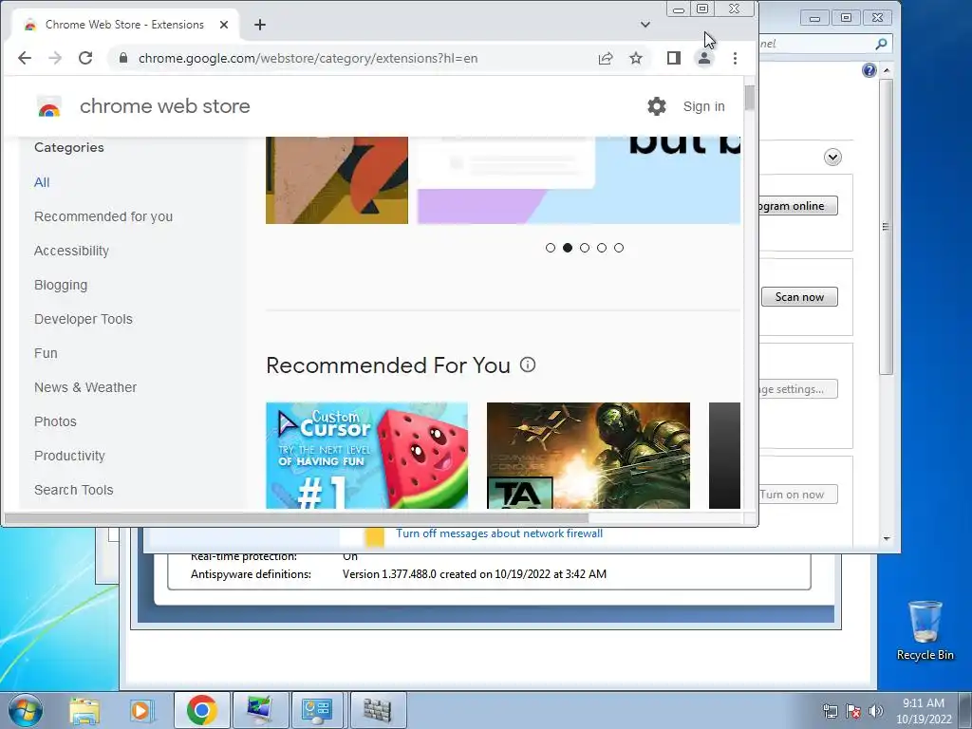Click Chrome horizontal scrollbar

point(296,517)
